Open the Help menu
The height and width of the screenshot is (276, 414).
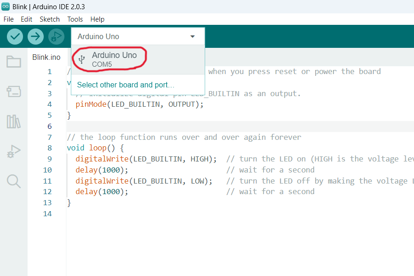[x=97, y=19]
